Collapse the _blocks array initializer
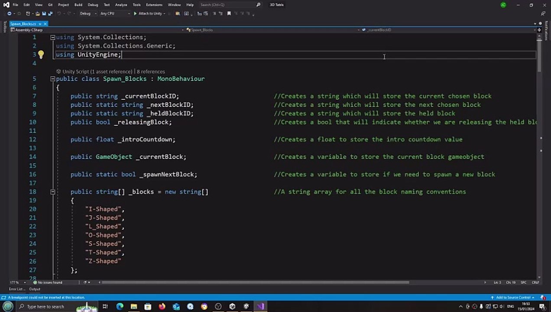The width and height of the screenshot is (551, 312). coord(52,192)
